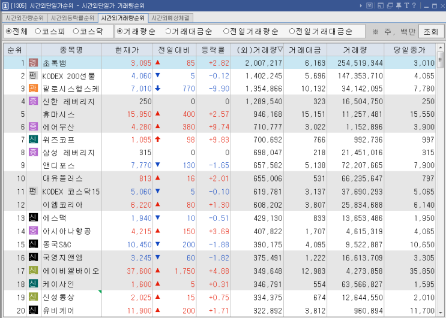
Task: Click the small play arrow in title bar
Action: pos(361,5)
